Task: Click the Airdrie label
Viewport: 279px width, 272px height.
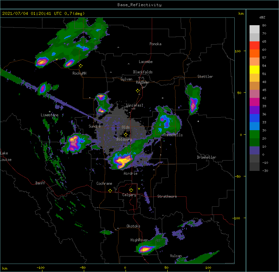Action: point(131,173)
